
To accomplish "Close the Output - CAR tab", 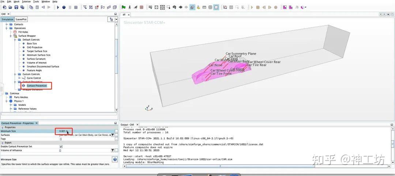I will (137, 124).
